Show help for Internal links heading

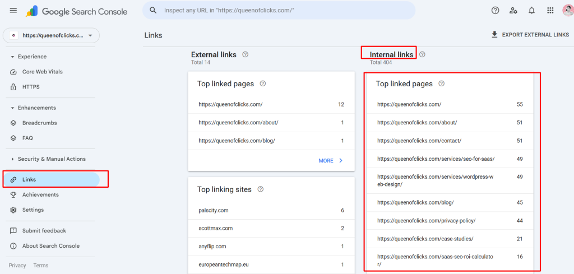click(x=423, y=54)
